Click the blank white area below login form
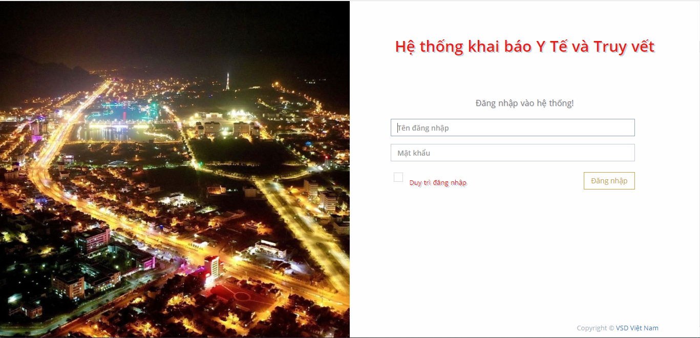 coord(525,256)
